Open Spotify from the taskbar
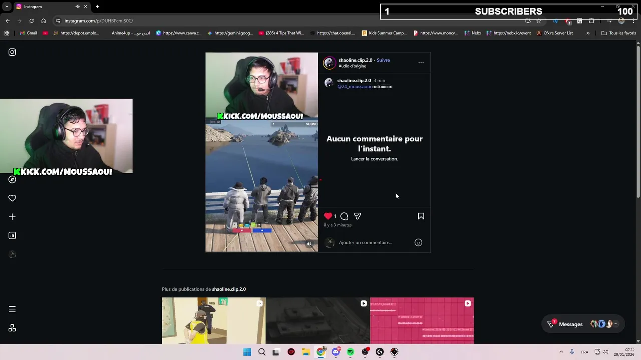Viewport: 641px width, 360px height. (x=350, y=352)
